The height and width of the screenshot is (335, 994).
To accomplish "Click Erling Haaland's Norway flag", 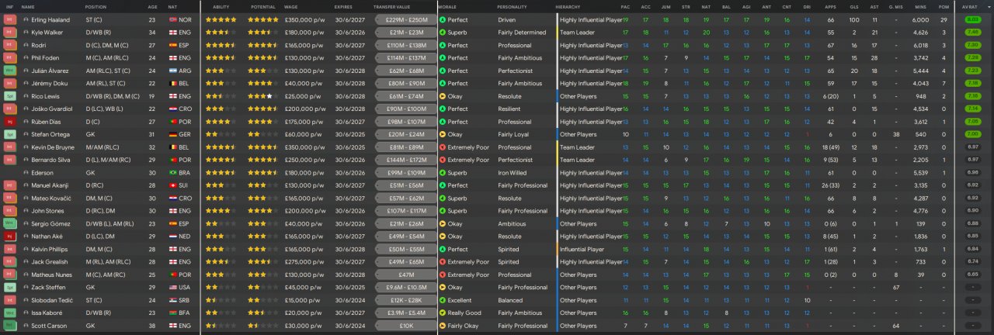I will [x=172, y=19].
